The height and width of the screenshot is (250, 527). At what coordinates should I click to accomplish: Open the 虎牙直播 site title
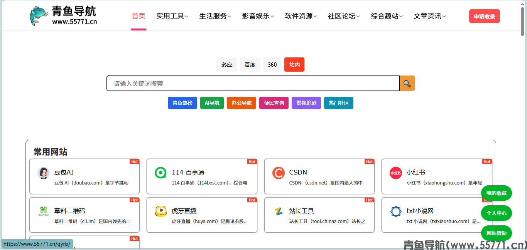click(x=184, y=211)
